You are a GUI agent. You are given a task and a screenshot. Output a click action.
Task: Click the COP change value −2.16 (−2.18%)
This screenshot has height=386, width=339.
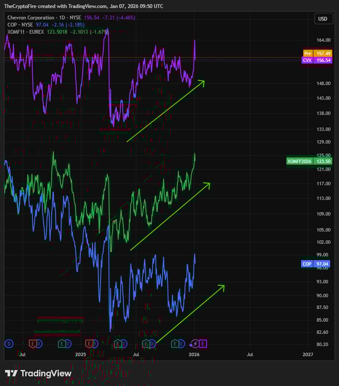coord(68,24)
